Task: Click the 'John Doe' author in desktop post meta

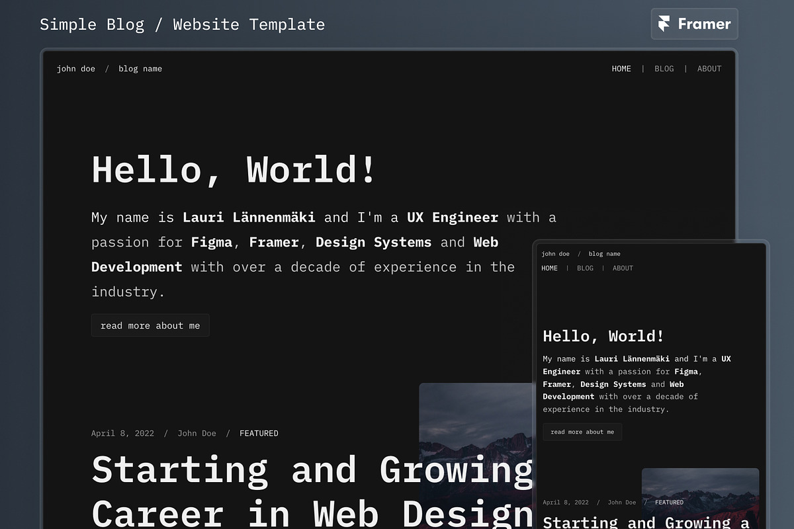Action: (x=197, y=434)
